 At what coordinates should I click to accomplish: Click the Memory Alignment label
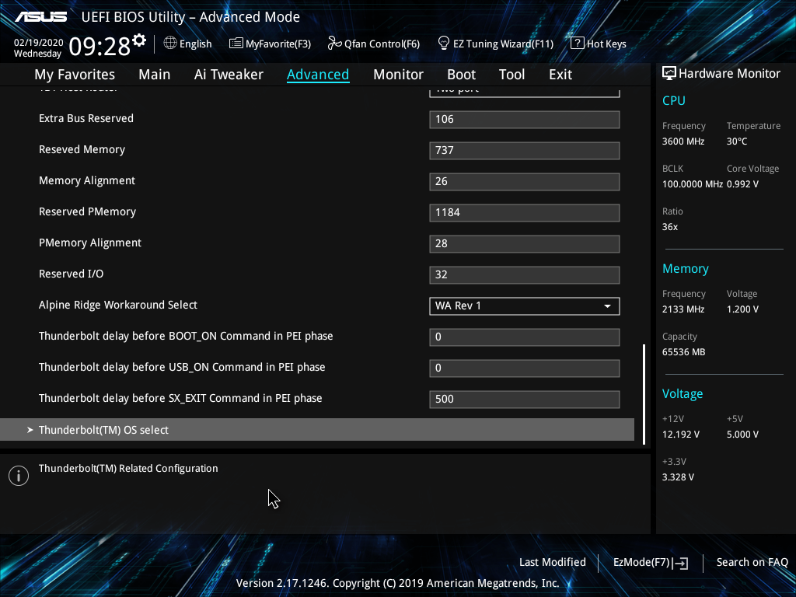[x=87, y=180]
